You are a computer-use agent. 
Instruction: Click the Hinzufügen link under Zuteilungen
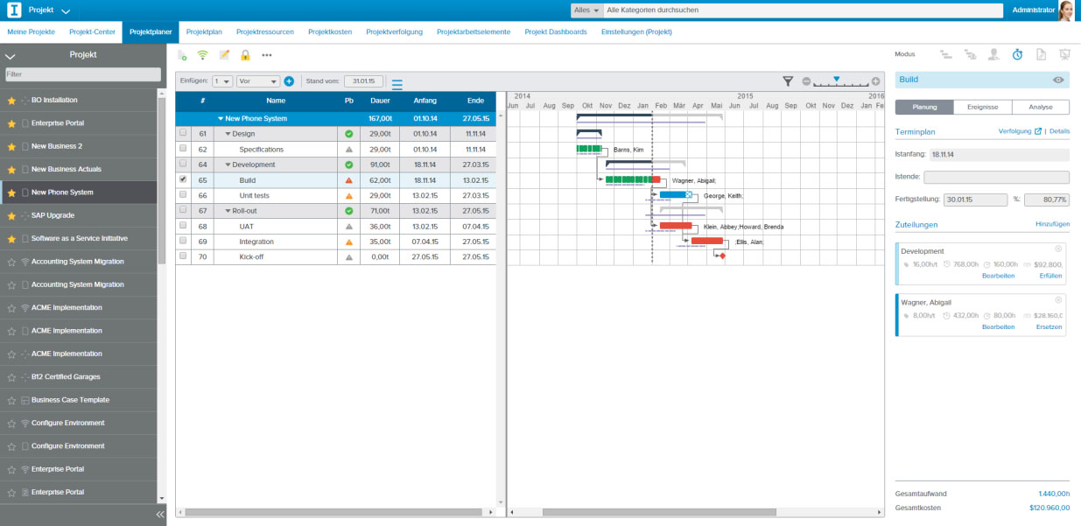(1052, 225)
